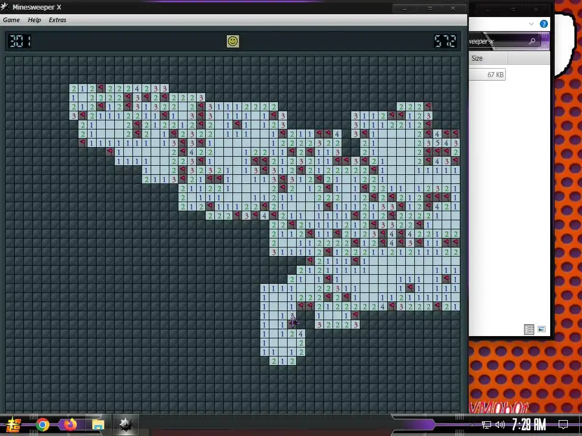This screenshot has height=436, width=582.
Task: Click the 4 cell directly right of the 5
Action: point(447,143)
